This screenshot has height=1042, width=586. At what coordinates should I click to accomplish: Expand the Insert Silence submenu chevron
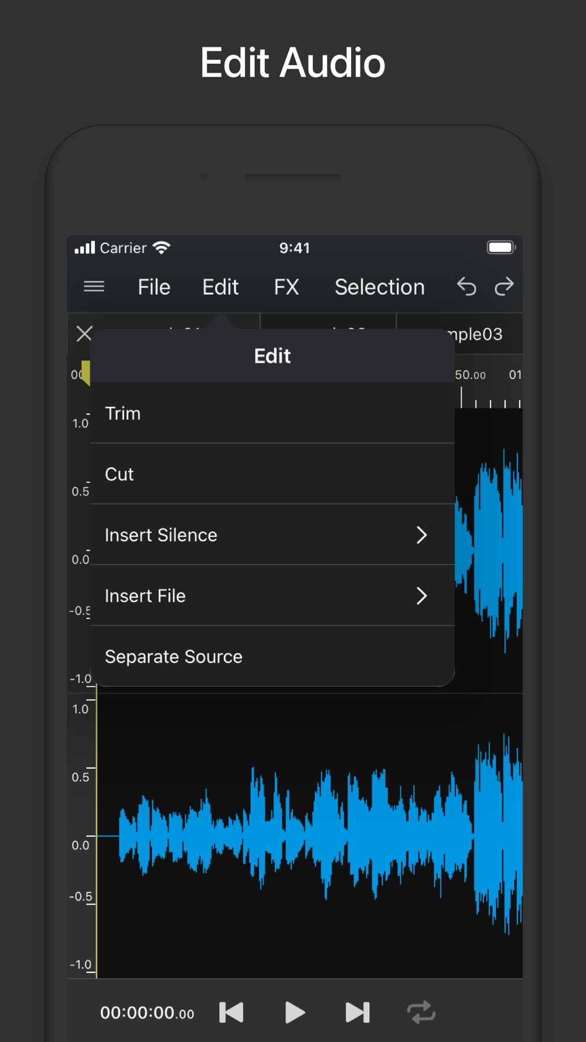(421, 535)
